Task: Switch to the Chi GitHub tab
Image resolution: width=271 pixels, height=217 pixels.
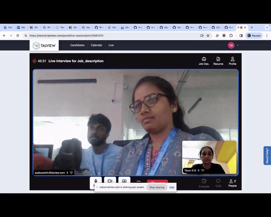Action: [x=216, y=28]
